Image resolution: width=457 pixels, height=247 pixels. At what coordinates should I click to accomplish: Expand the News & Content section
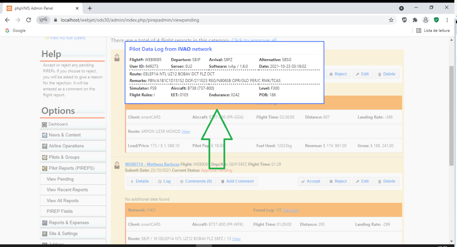pyautogui.click(x=65, y=135)
